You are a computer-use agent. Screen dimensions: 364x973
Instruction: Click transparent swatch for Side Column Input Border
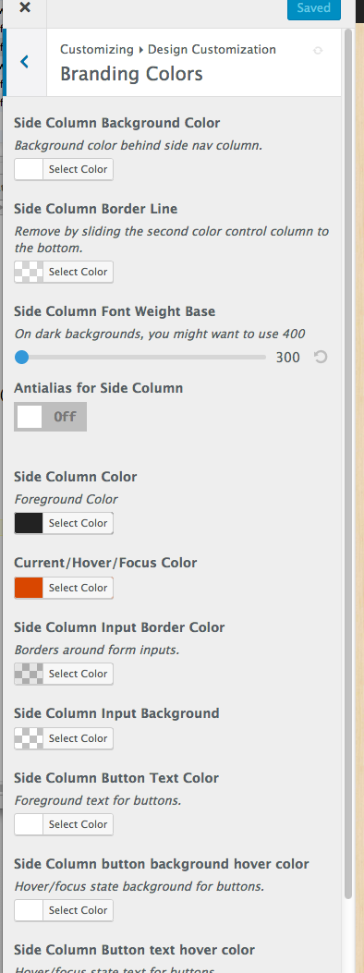point(30,674)
